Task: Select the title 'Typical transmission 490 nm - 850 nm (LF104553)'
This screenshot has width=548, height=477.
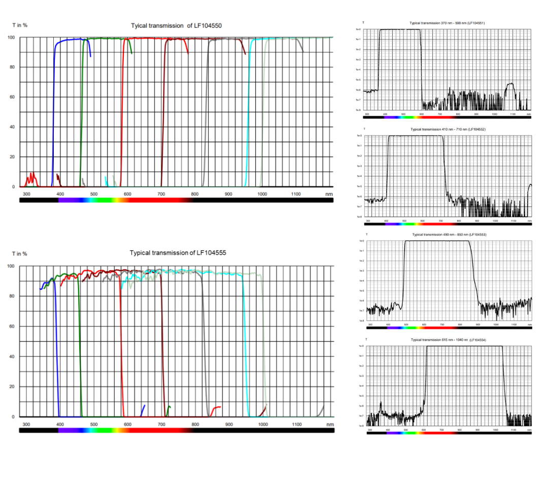Action: click(x=449, y=234)
